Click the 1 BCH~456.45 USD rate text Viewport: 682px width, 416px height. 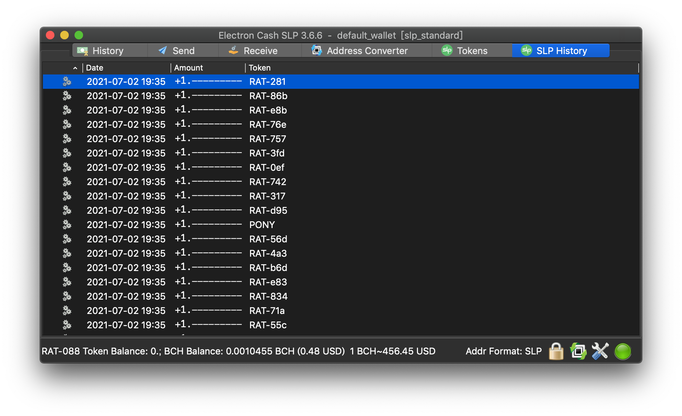tap(393, 351)
